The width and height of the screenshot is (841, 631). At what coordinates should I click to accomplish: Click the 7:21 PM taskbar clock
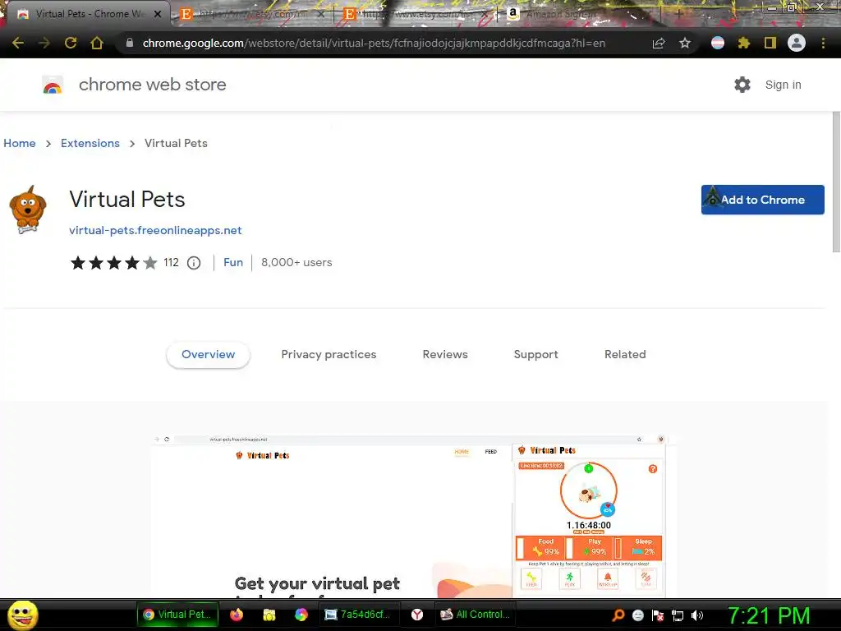click(769, 616)
